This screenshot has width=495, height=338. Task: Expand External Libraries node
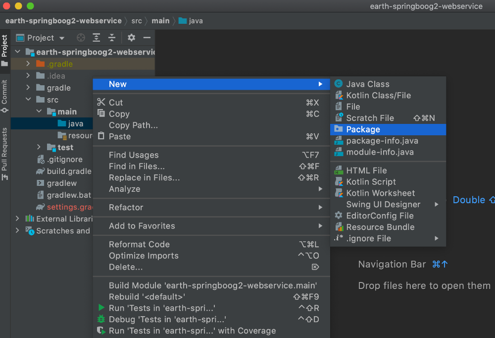click(17, 219)
